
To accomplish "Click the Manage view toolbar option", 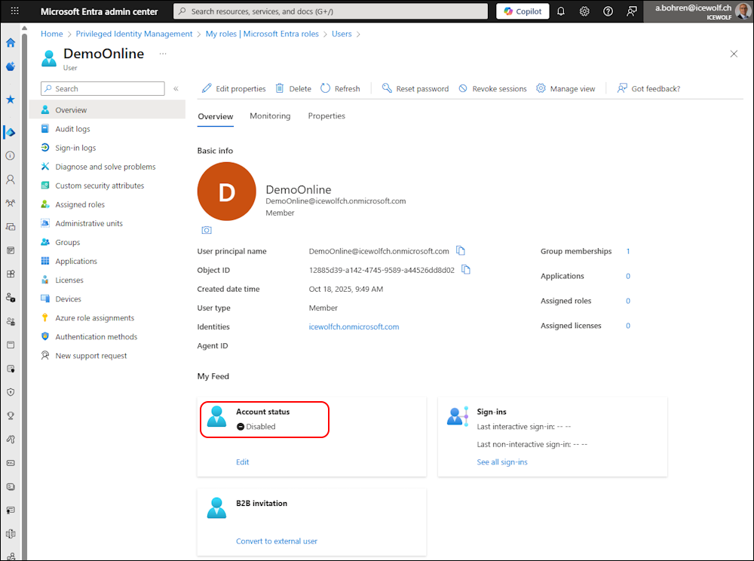I will (x=565, y=89).
